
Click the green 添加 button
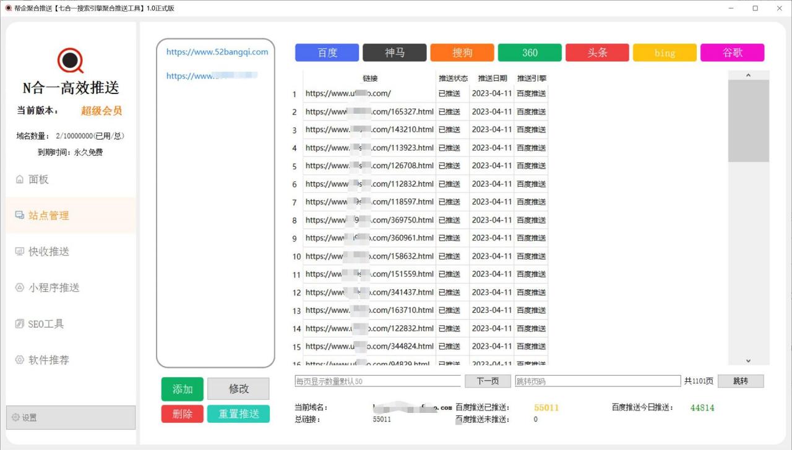click(183, 389)
